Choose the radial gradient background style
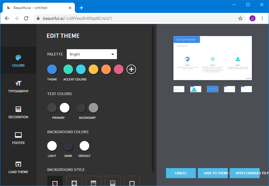 (x=74, y=182)
